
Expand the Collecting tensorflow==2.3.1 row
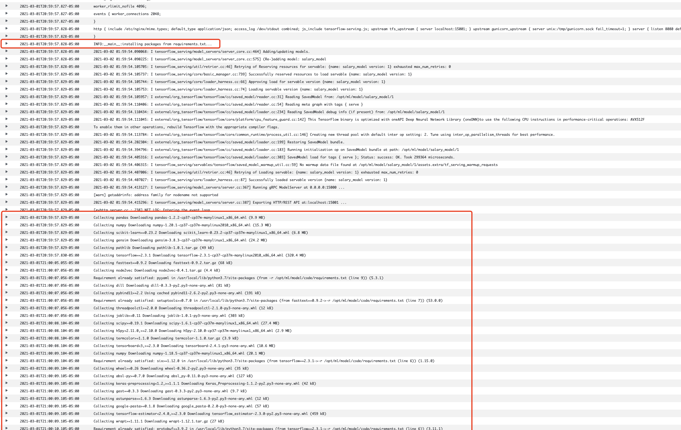coord(6,255)
